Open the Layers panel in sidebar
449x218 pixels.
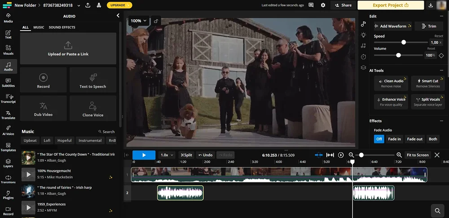(8, 162)
